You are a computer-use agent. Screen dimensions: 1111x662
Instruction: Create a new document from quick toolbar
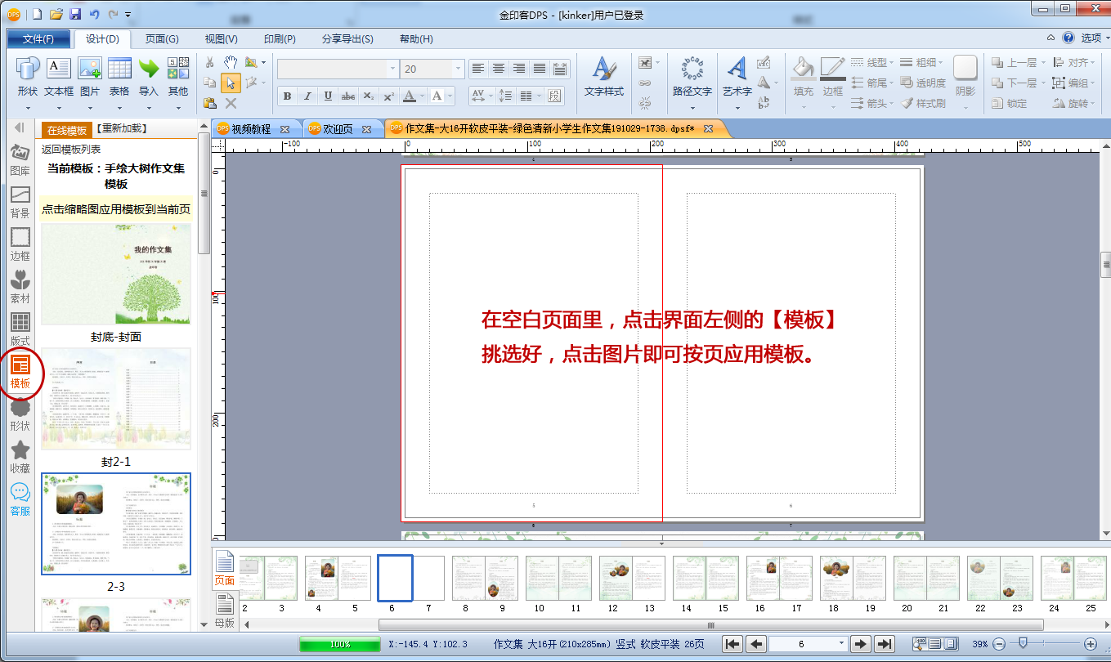coord(37,15)
